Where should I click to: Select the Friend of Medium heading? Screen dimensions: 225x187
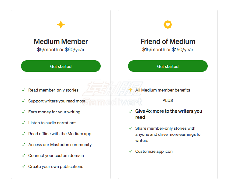coord(168,42)
